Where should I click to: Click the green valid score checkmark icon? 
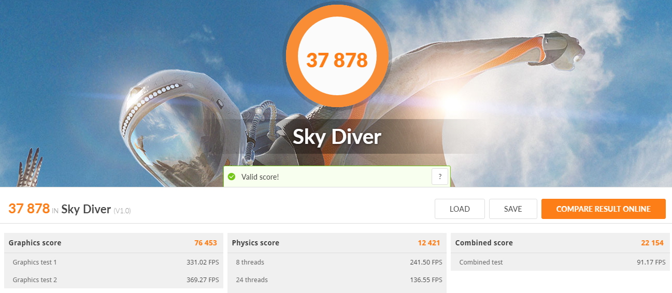click(x=232, y=177)
